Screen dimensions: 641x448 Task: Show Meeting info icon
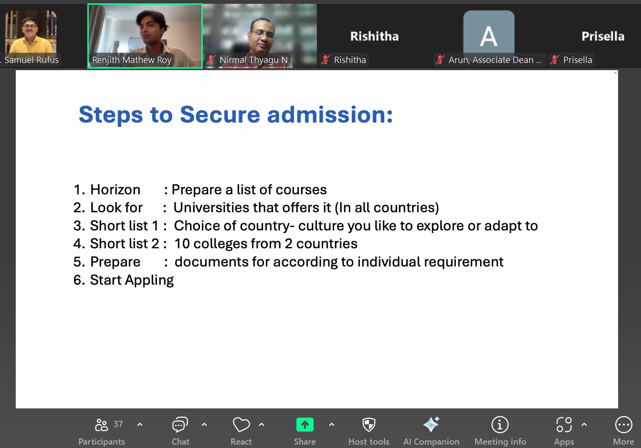click(500, 425)
